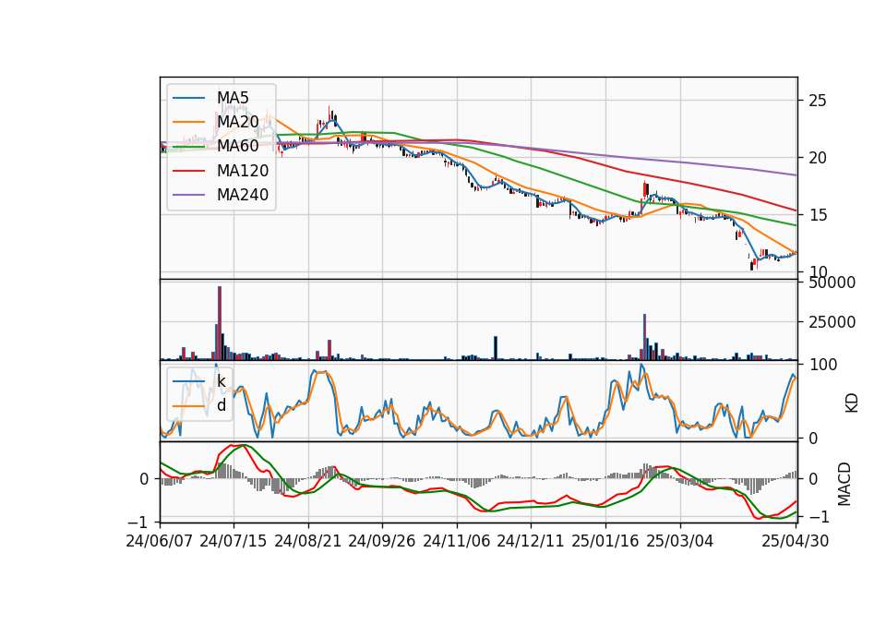Click the tallest volume bar near 24/07/15
Viewport: 886px width, 637px height.
click(x=220, y=323)
